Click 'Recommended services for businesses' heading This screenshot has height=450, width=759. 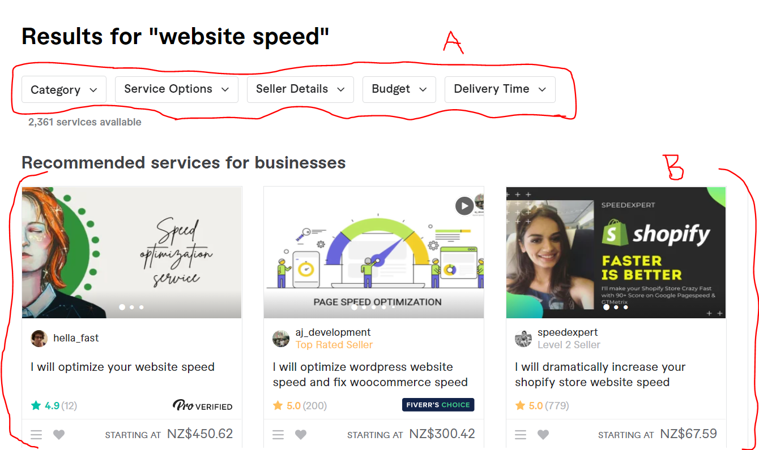click(184, 163)
